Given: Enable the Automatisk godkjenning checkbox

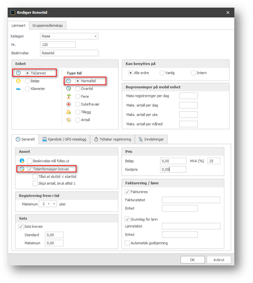Looking at the screenshot, I should pos(127,243).
